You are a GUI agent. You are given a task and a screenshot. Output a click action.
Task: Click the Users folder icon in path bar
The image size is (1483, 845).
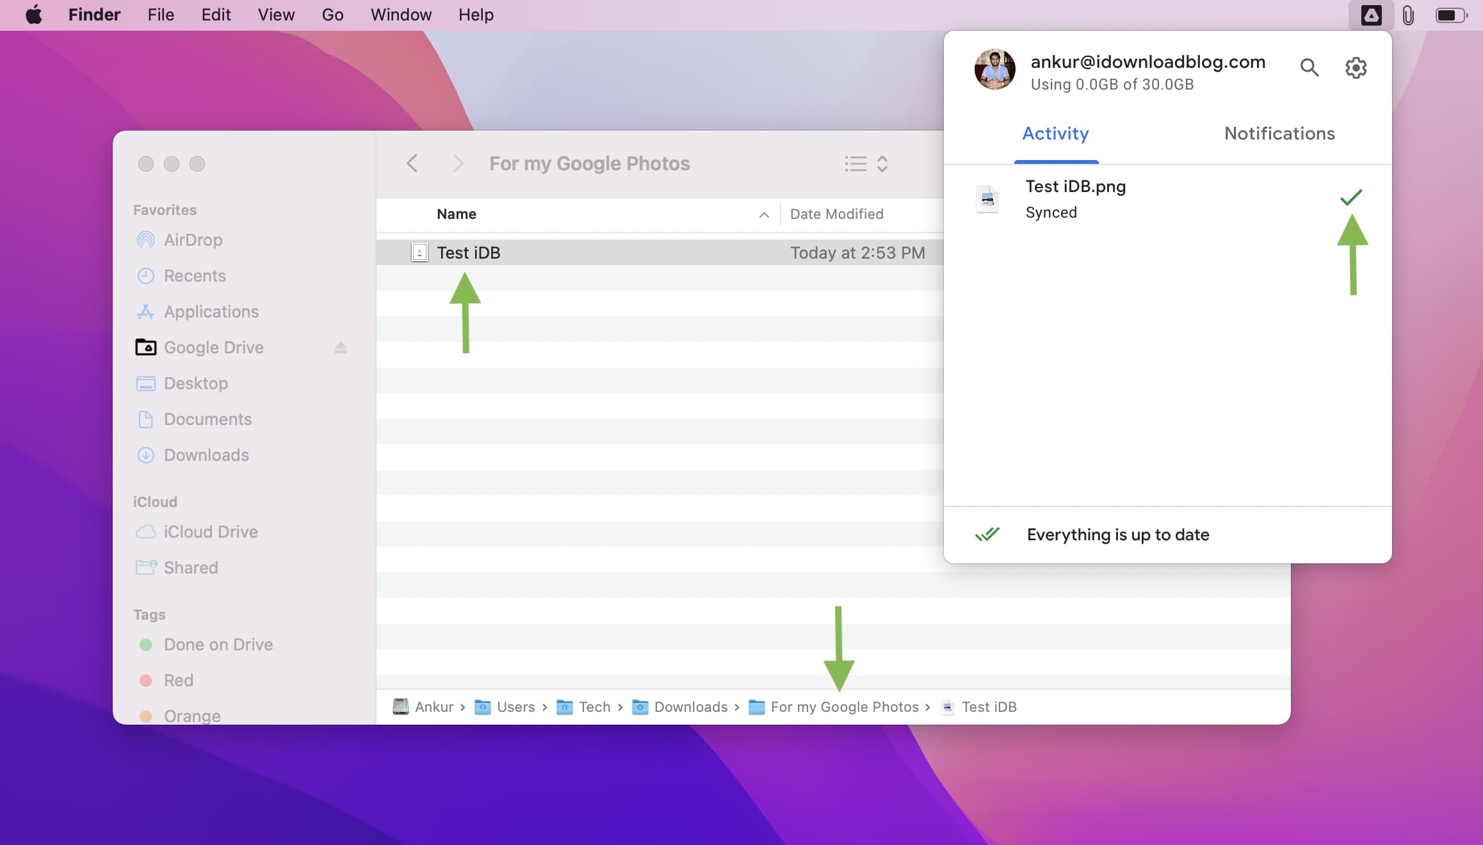coord(483,707)
